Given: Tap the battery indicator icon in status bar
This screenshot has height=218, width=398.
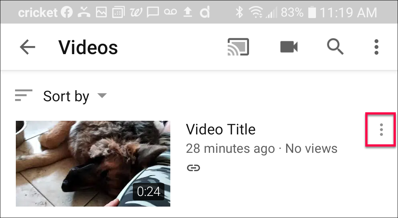Looking at the screenshot, I should pyautogui.click(x=312, y=12).
